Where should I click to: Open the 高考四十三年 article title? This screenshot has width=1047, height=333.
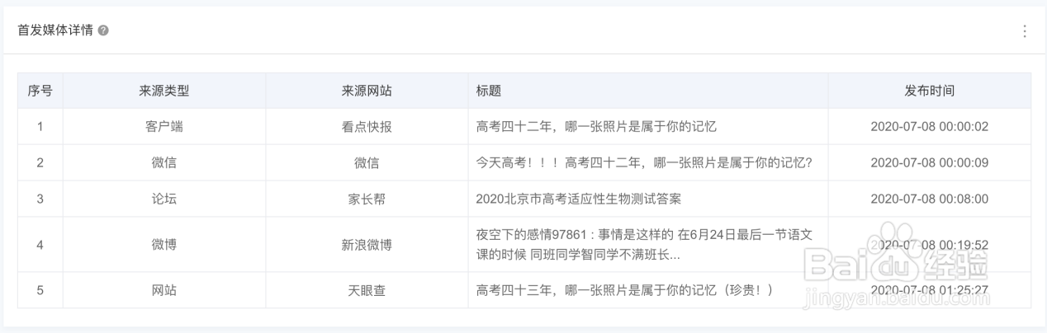(623, 290)
